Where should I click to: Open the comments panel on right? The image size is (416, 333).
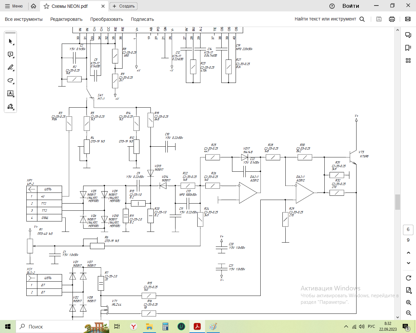coord(408,35)
